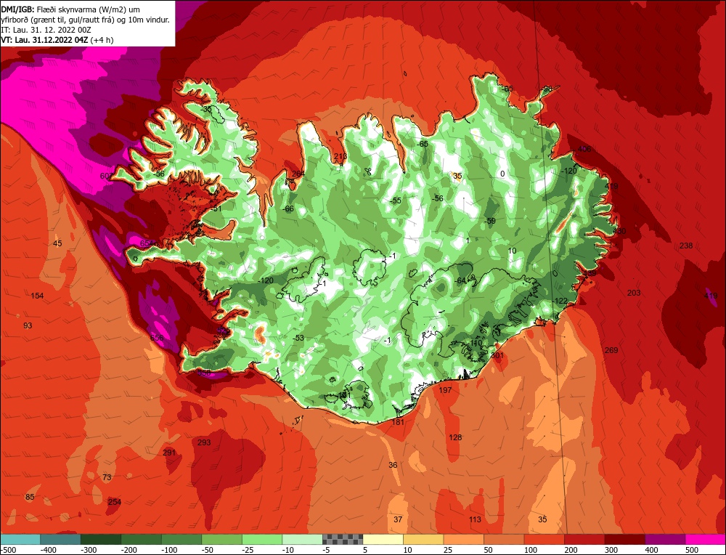726x555 pixels.
Task: Click the map value '73' on the southwest ocean
Action: pos(107,477)
